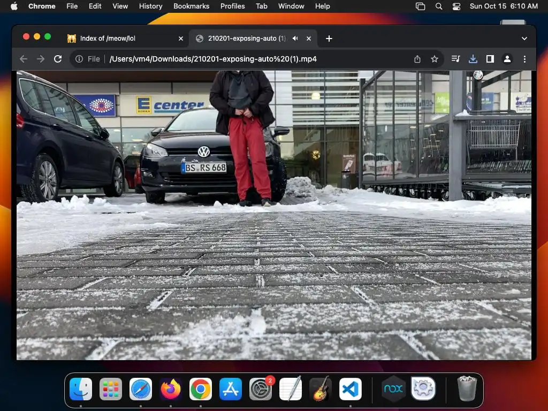This screenshot has height=411, width=548.
Task: Close the Index of /meow/lol tab
Action: tap(181, 39)
